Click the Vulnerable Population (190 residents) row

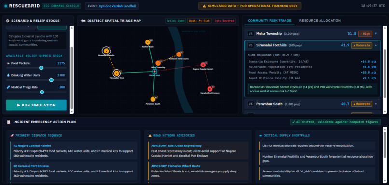coord(312,67)
